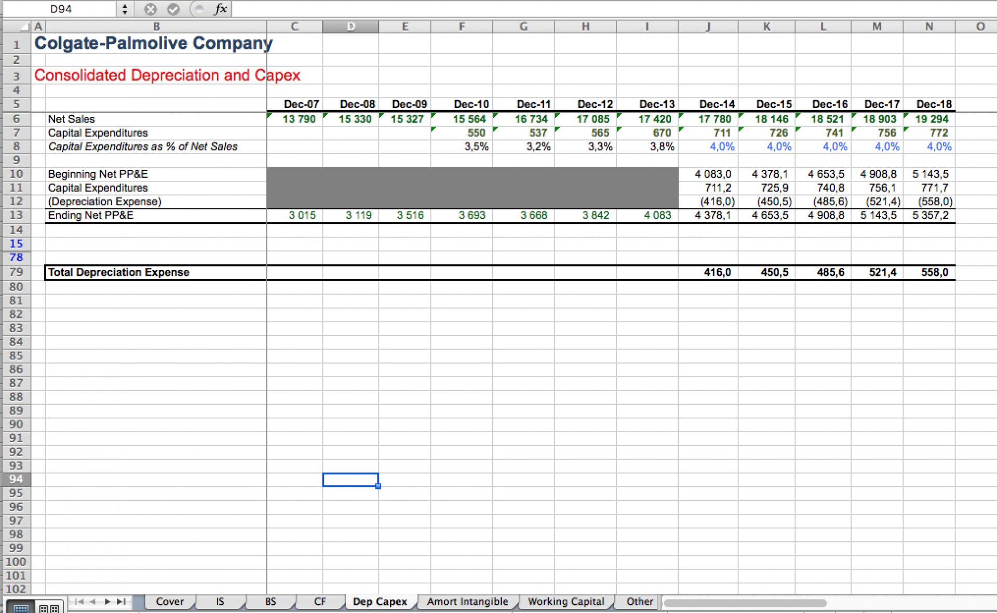Open the Amort Intangible sheet tab

(x=467, y=602)
